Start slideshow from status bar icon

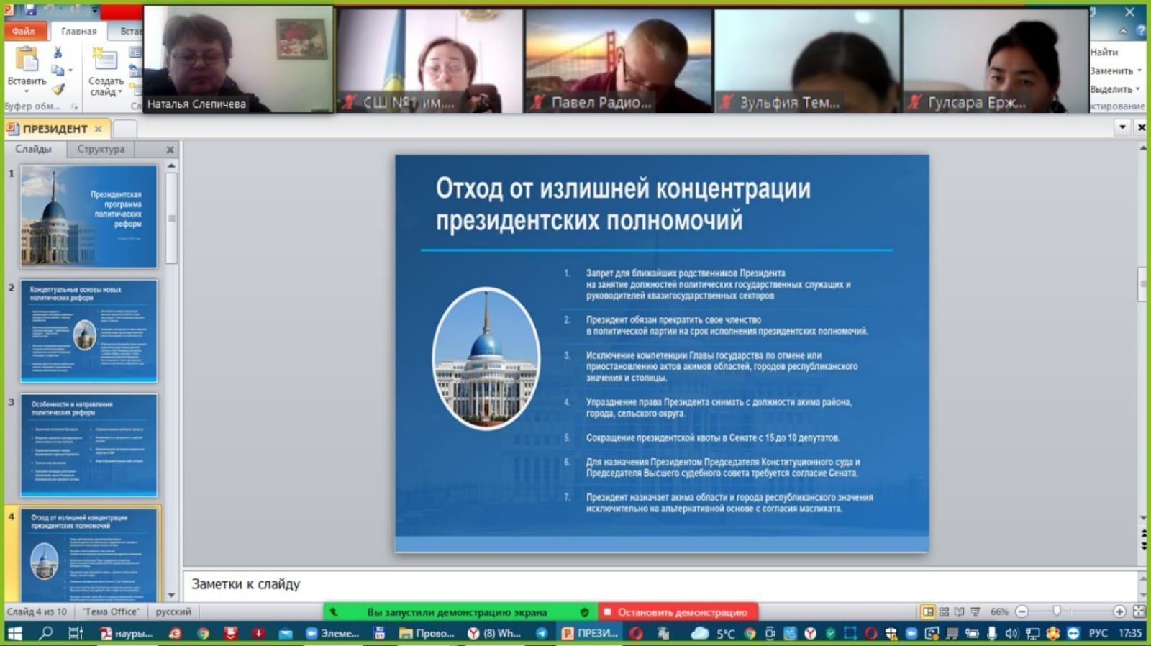pos(975,611)
